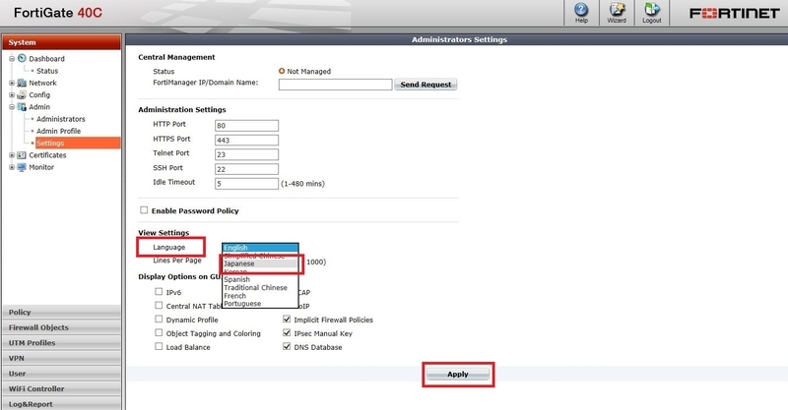This screenshot has height=410, width=788.
Task: Click the Telnet Port field
Action: (246, 154)
